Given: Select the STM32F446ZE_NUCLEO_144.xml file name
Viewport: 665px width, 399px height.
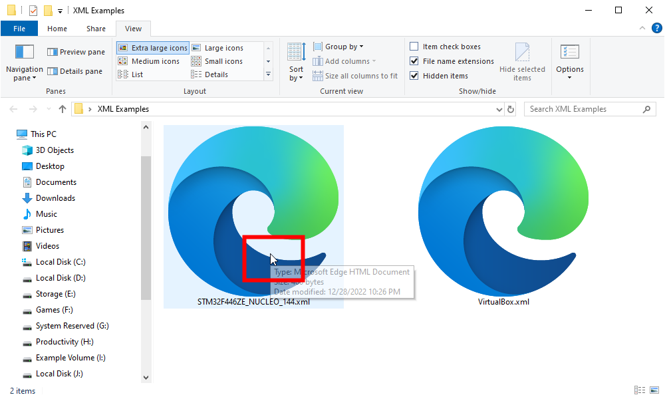Looking at the screenshot, I should [253, 302].
